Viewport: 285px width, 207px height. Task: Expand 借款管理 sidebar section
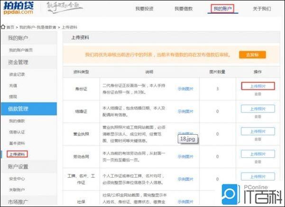click(29, 109)
